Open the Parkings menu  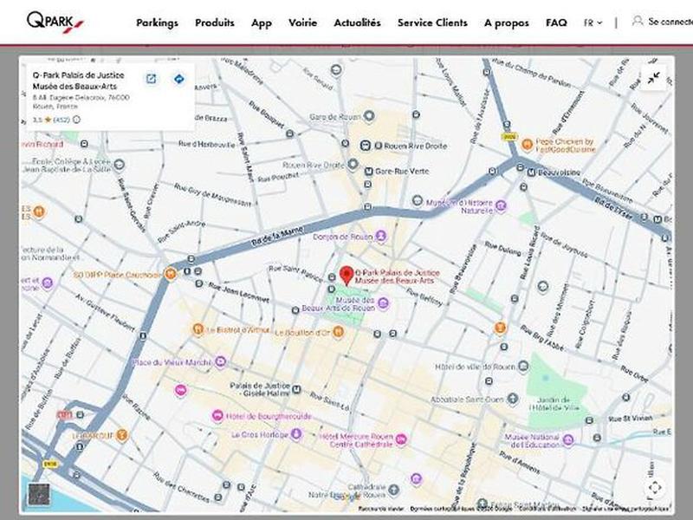(x=157, y=23)
